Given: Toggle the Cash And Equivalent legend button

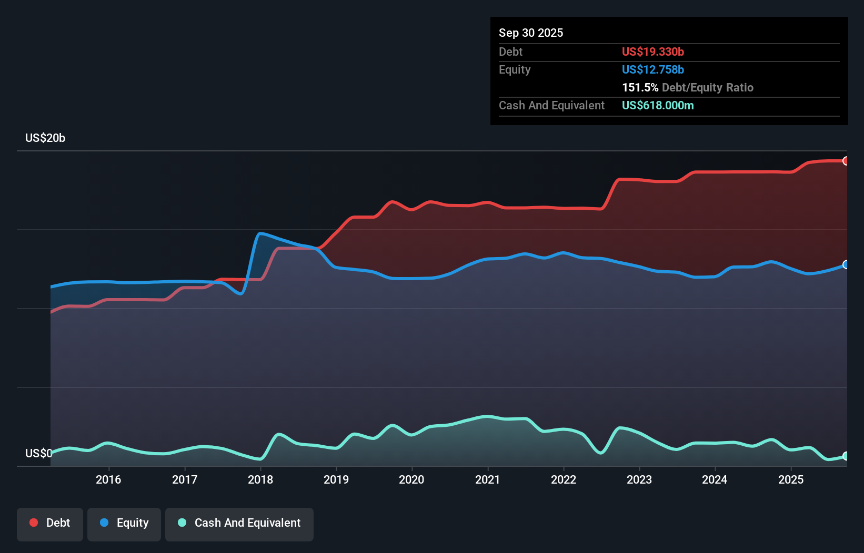Looking at the screenshot, I should (x=239, y=524).
